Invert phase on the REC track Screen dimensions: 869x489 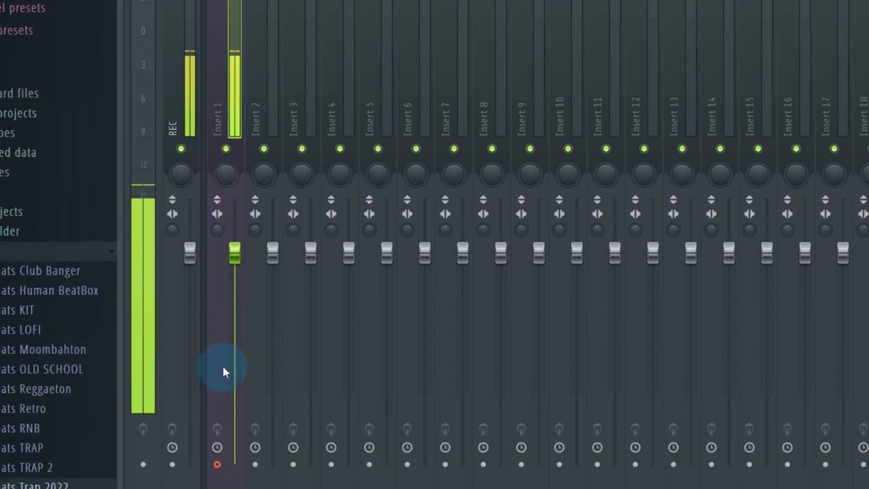click(x=172, y=200)
